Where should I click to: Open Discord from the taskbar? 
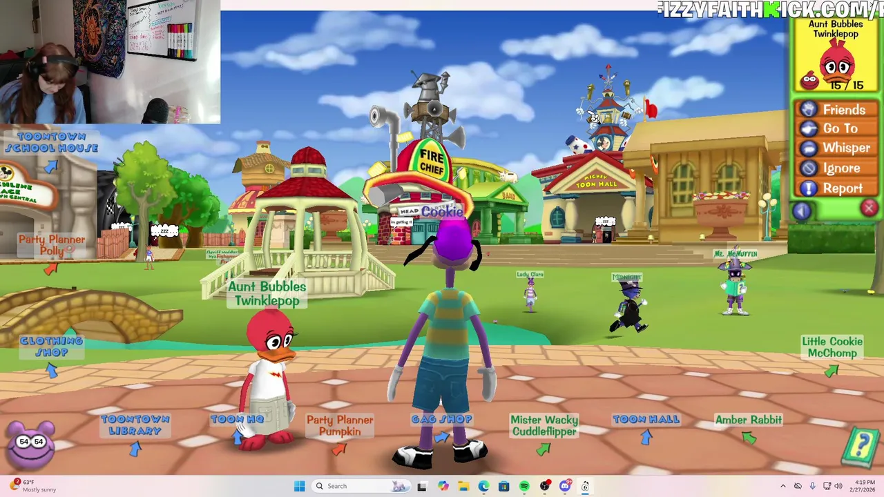(x=565, y=486)
